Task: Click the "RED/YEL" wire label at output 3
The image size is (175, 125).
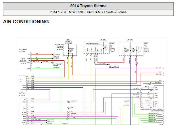Action: click(x=159, y=74)
